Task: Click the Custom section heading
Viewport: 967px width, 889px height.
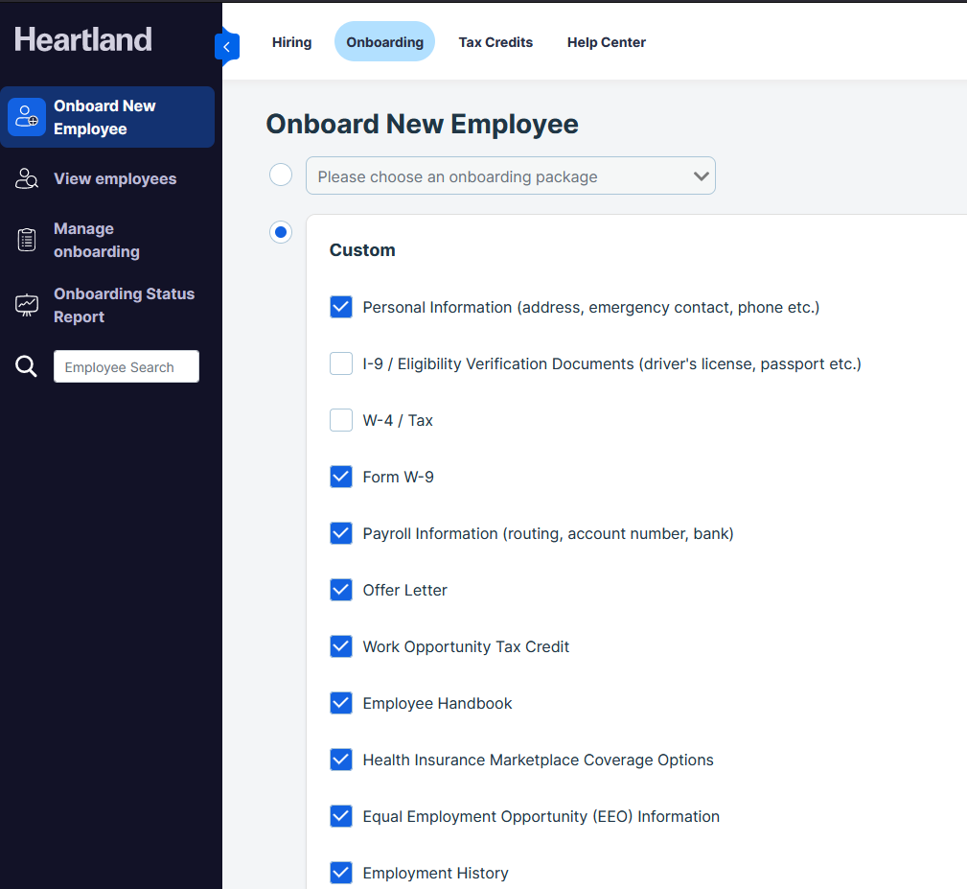Action: click(362, 250)
